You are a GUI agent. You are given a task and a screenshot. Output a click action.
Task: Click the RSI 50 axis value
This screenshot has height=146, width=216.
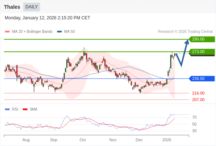194,124
